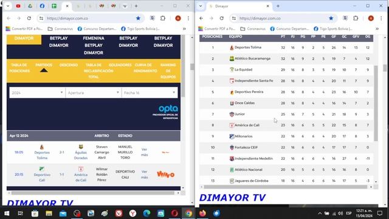Close the Dimayor tab in right window
This screenshot has height=219, width=389.
click(x=267, y=6)
